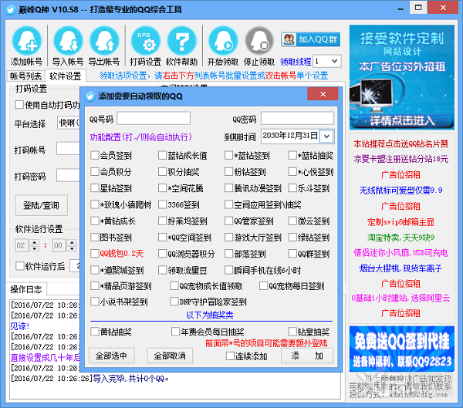Open the 免费送QQ签到代挂 banner

[x=401, y=349]
